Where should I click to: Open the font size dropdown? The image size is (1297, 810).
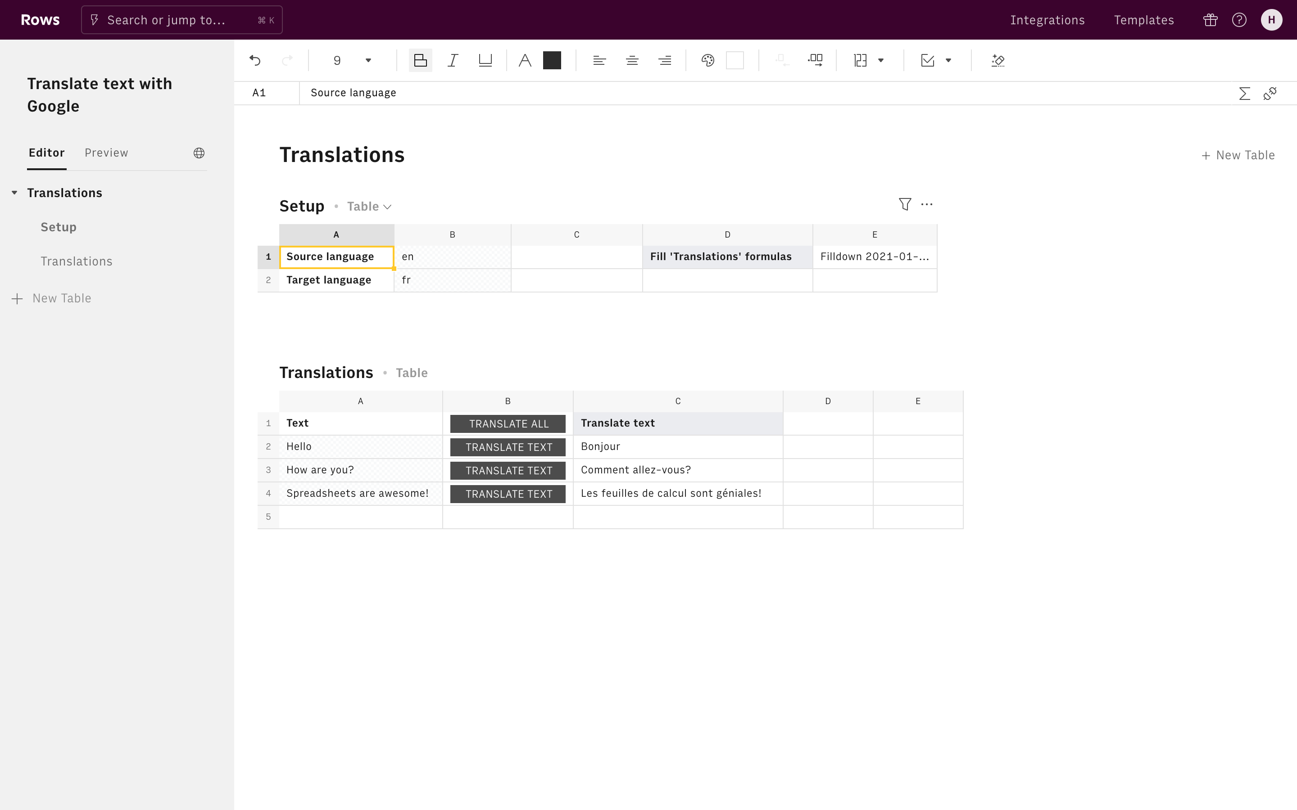point(368,61)
